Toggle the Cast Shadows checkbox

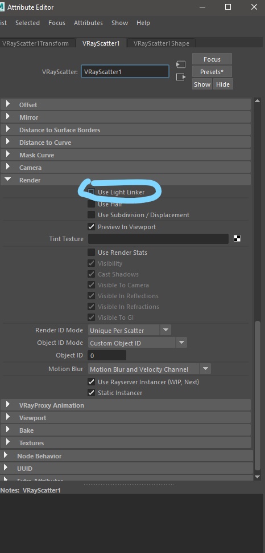point(91,274)
